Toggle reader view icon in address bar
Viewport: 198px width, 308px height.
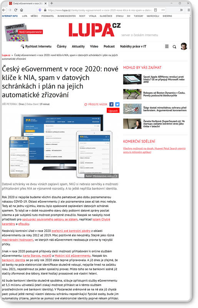(x=156, y=10)
